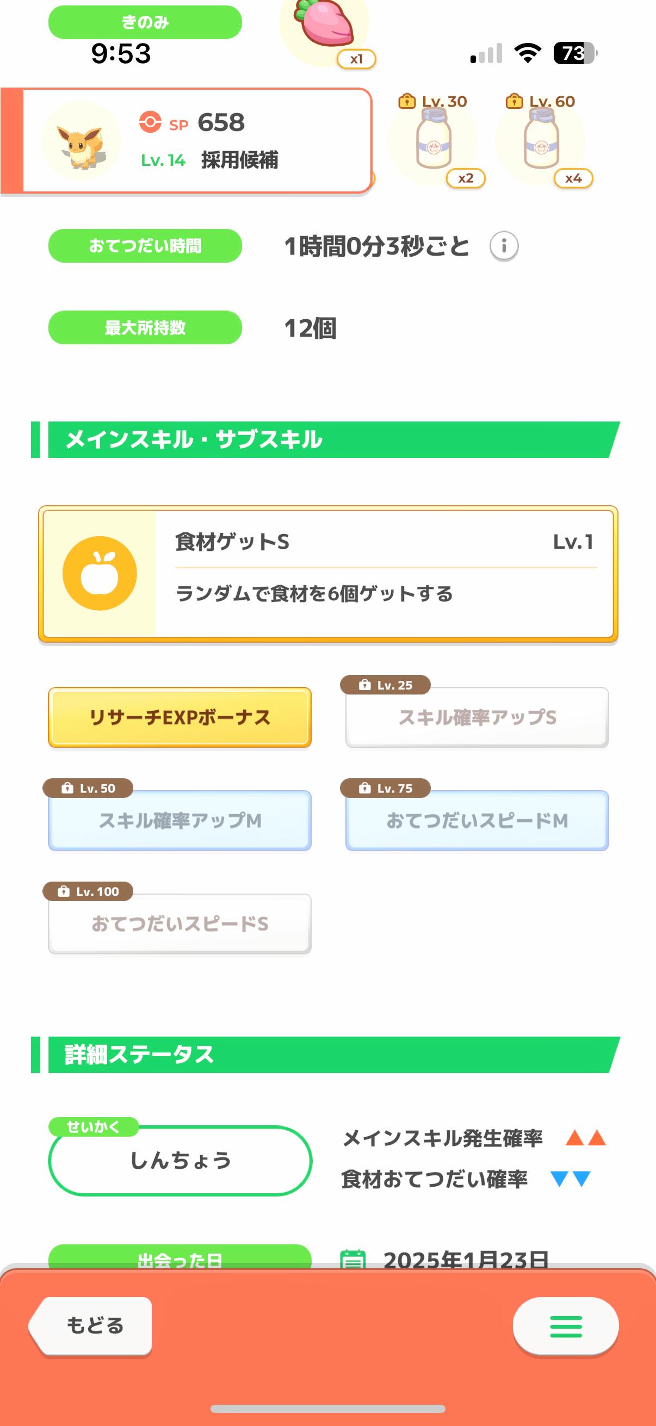Select locked スキル確率アップS sub skill
The image size is (656, 1426).
coord(477,717)
